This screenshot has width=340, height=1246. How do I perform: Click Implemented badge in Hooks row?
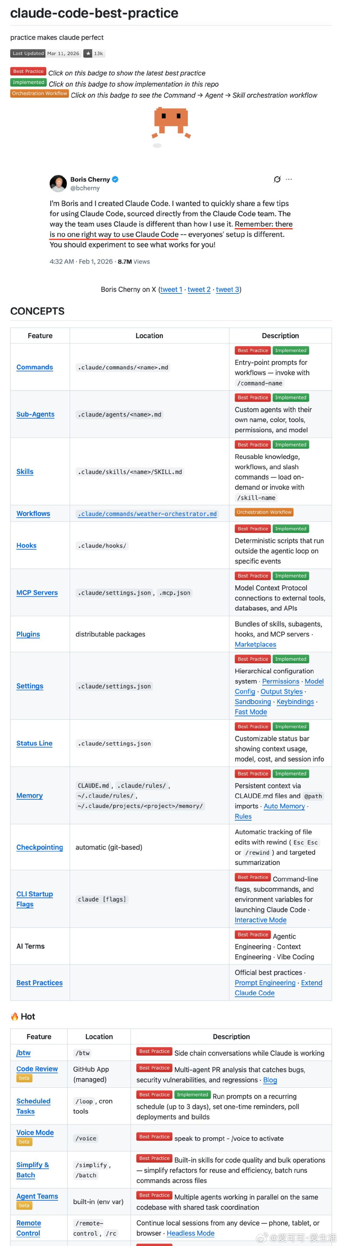[291, 529]
